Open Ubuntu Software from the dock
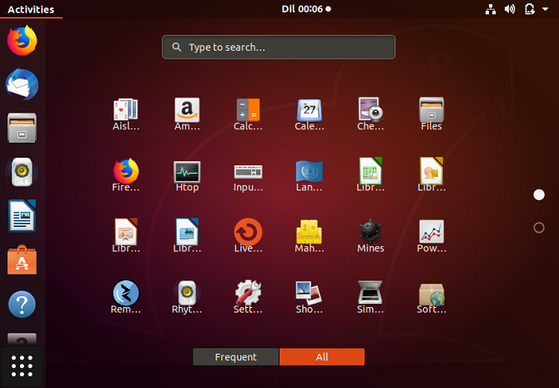Image resolution: width=559 pixels, height=388 pixels. (x=22, y=260)
